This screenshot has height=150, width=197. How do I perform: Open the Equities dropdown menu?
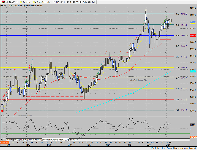coord(27,2)
